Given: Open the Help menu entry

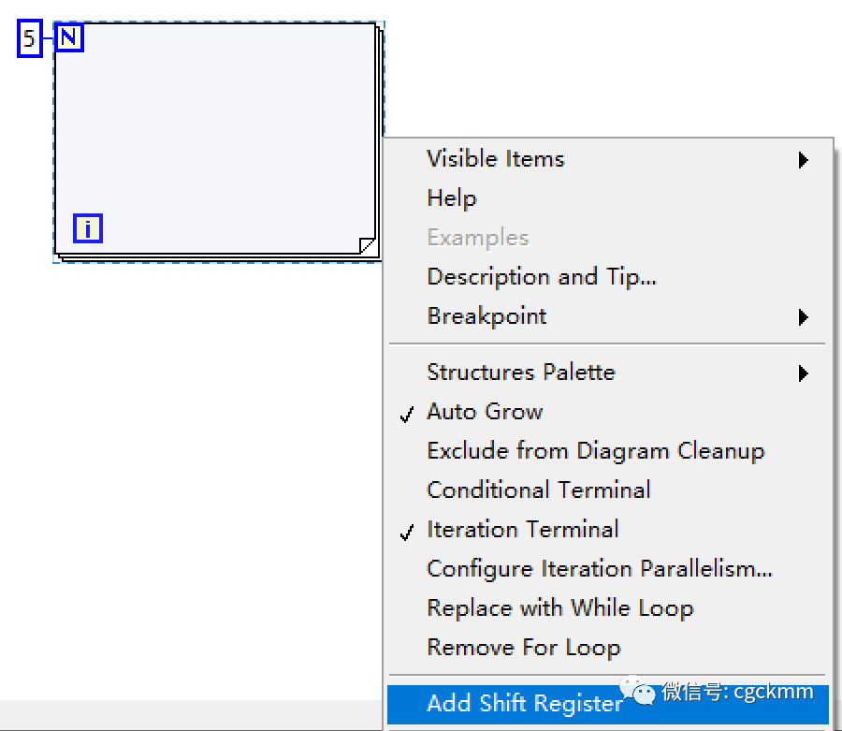Looking at the screenshot, I should pyautogui.click(x=452, y=198).
